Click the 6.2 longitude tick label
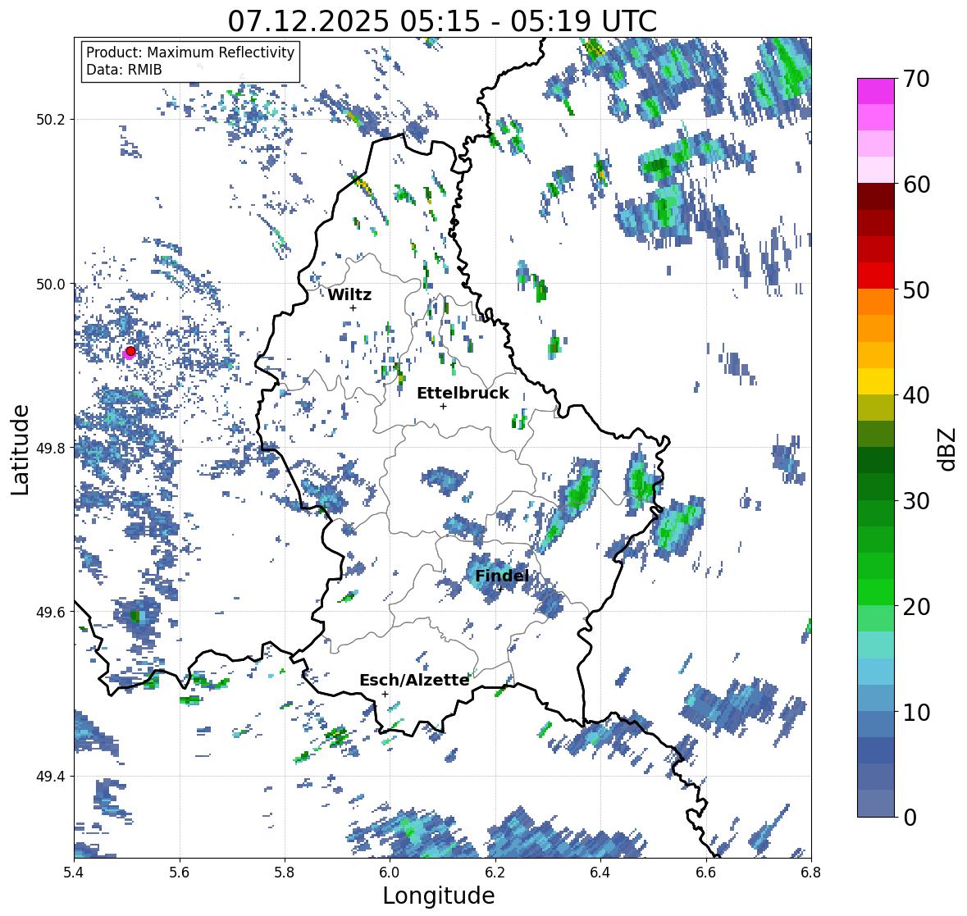 495,873
